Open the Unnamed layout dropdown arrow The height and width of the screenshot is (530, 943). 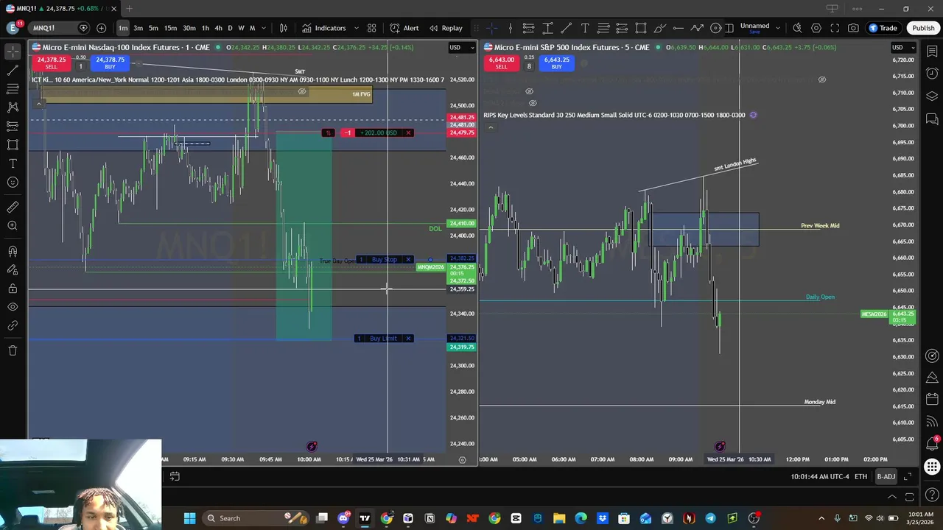point(778,28)
